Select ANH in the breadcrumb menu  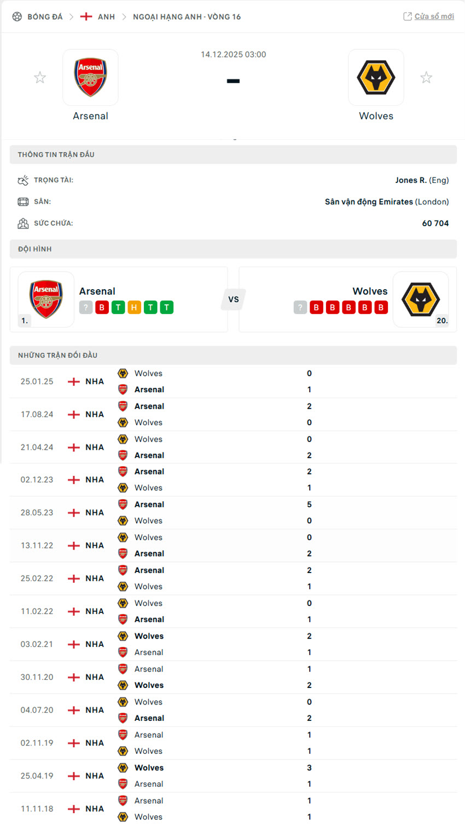[106, 16]
